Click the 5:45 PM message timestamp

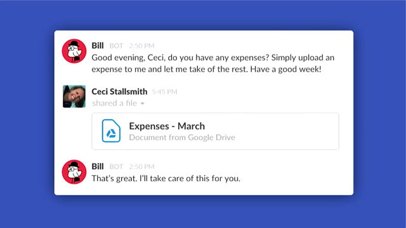(164, 92)
